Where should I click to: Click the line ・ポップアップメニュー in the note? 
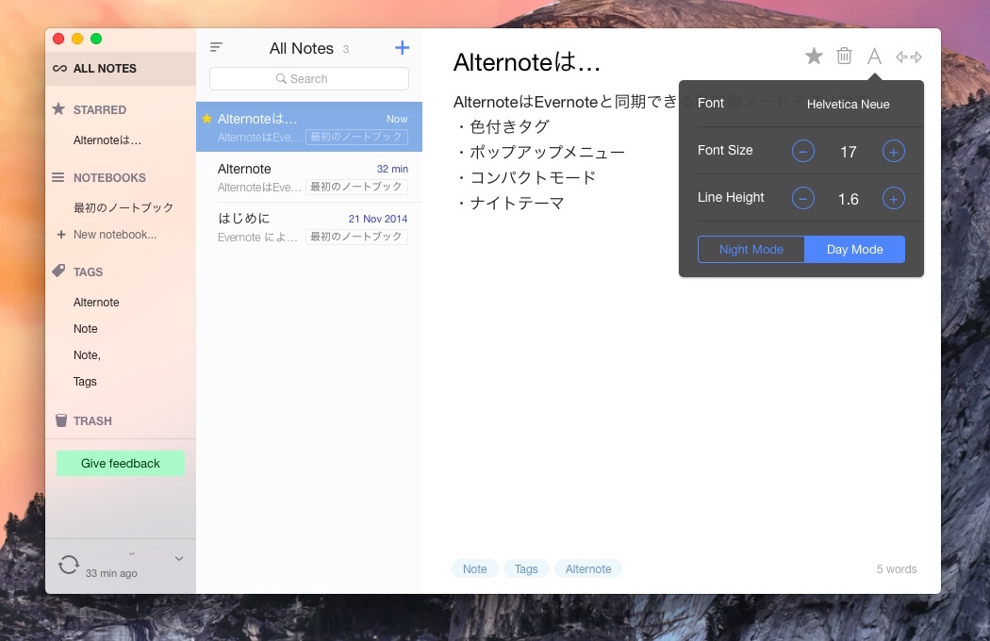(x=540, y=152)
